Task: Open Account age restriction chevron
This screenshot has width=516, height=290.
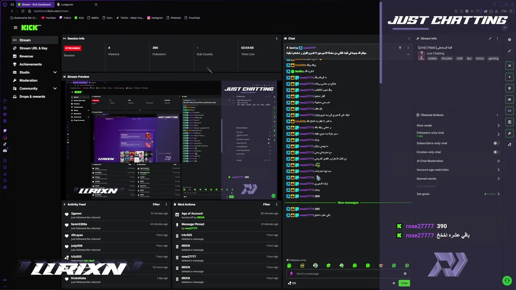Action: click(499, 170)
